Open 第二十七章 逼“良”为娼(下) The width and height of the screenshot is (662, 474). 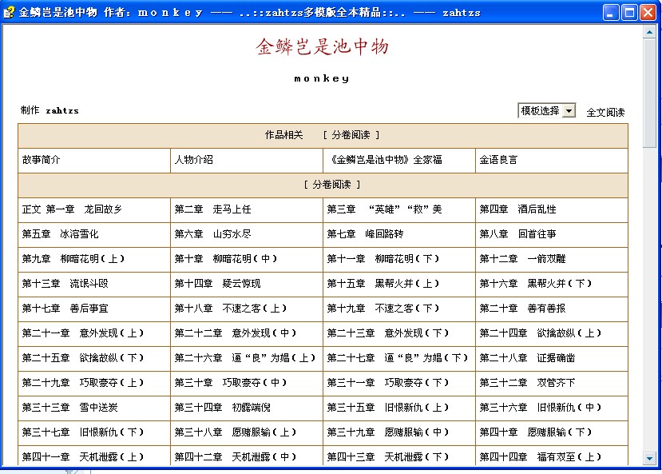(x=398, y=358)
